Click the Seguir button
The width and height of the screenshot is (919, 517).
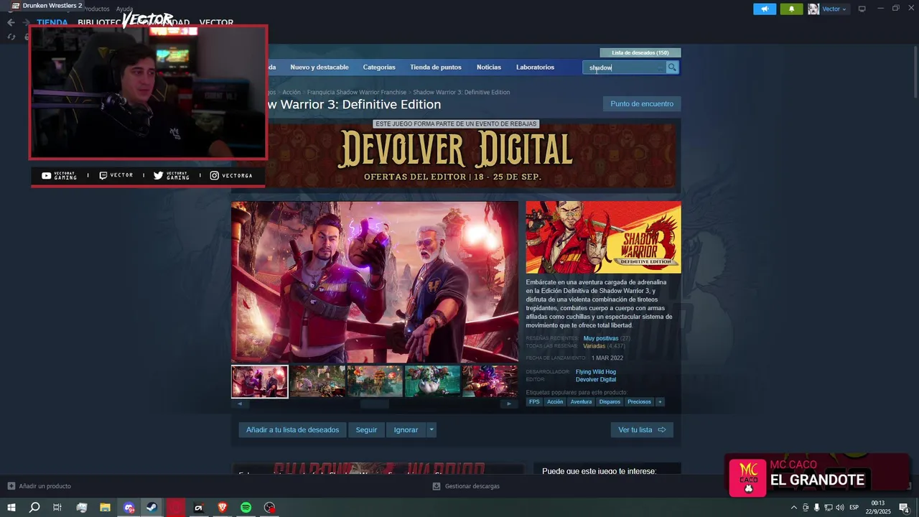366,430
